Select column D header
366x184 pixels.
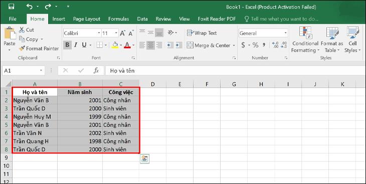pyautogui.click(x=152, y=84)
